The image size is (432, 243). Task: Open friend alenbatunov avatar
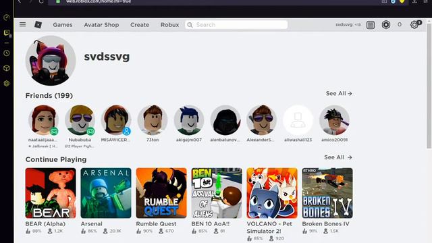225,120
